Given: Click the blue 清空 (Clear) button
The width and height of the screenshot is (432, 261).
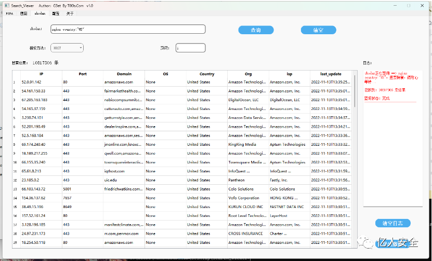Looking at the screenshot, I should point(318,30).
